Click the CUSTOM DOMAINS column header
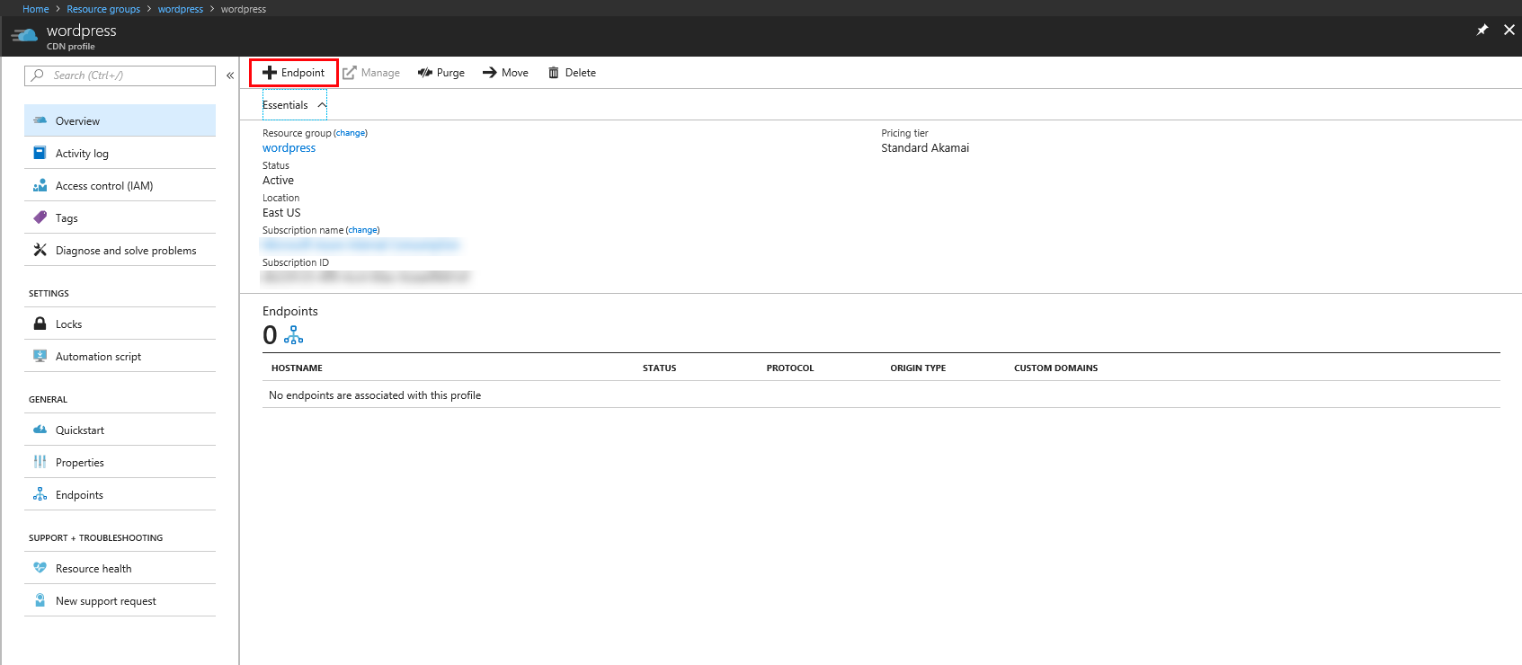This screenshot has height=665, width=1522. (1055, 368)
